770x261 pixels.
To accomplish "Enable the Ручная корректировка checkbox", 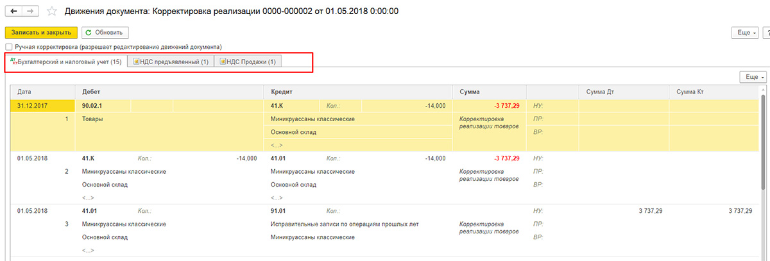I will coord(8,47).
